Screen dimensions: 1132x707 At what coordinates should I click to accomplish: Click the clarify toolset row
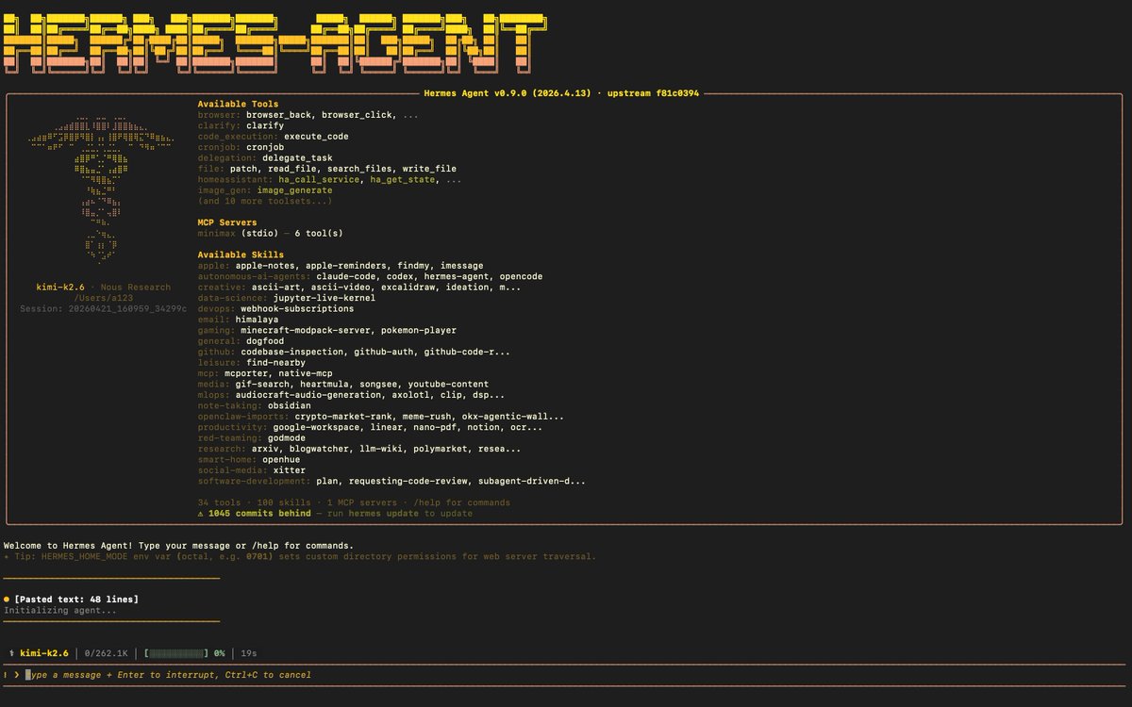[241, 125]
